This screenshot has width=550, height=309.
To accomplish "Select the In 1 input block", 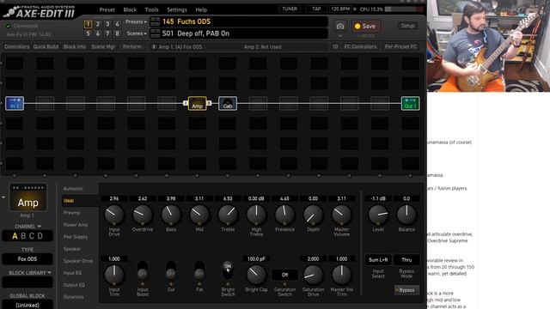I will click(x=15, y=103).
